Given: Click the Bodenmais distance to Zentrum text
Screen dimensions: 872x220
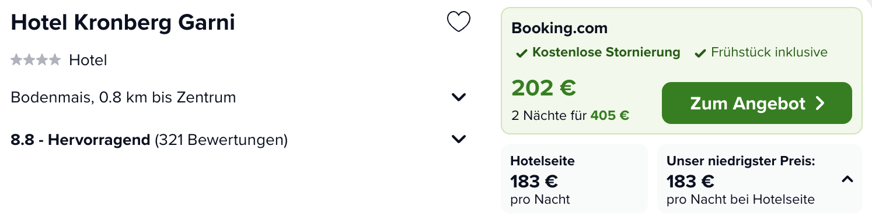Looking at the screenshot, I should [x=124, y=97].
